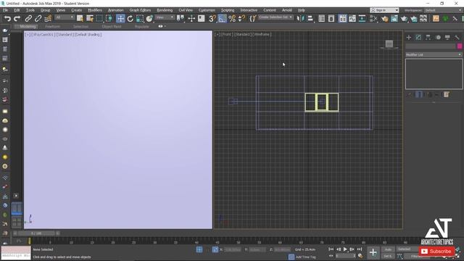This screenshot has height=261, width=464.
Task: Click Use Pivot Point Center icon
Action: (x=181, y=19)
